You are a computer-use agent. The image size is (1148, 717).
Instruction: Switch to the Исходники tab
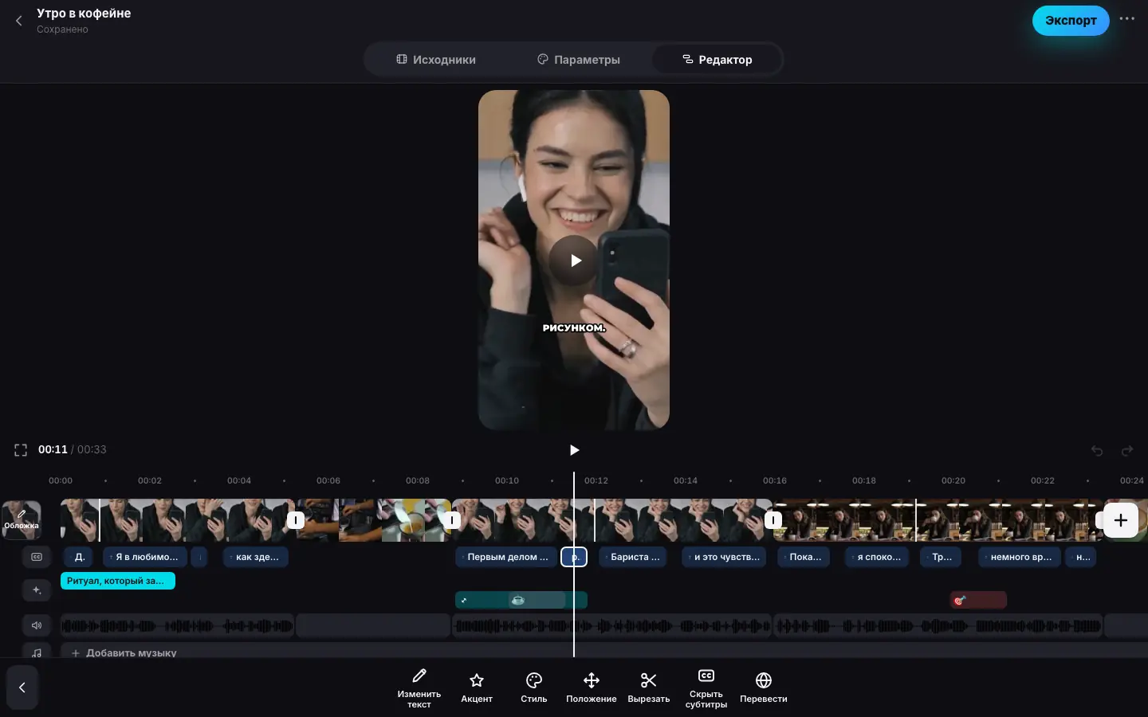[436, 60]
